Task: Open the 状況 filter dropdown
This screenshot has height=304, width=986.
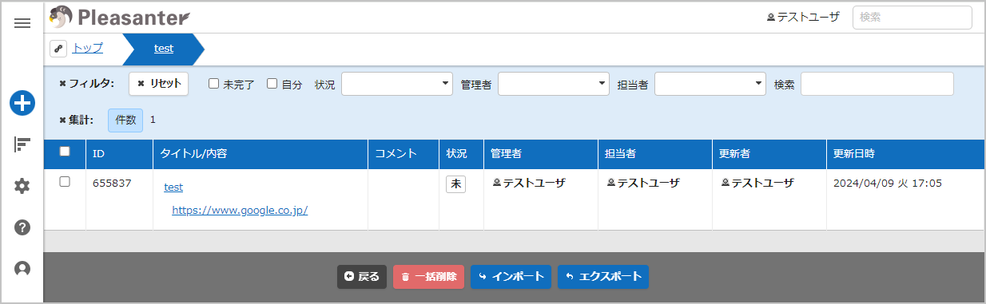Action: pos(397,84)
